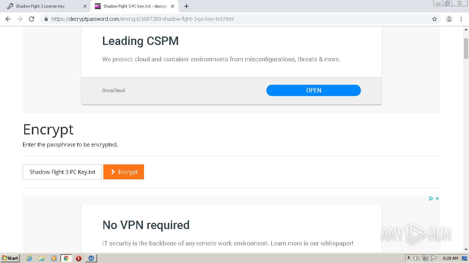Open AdChoices info triangle icon
The height and width of the screenshot is (263, 469).
[x=431, y=198]
